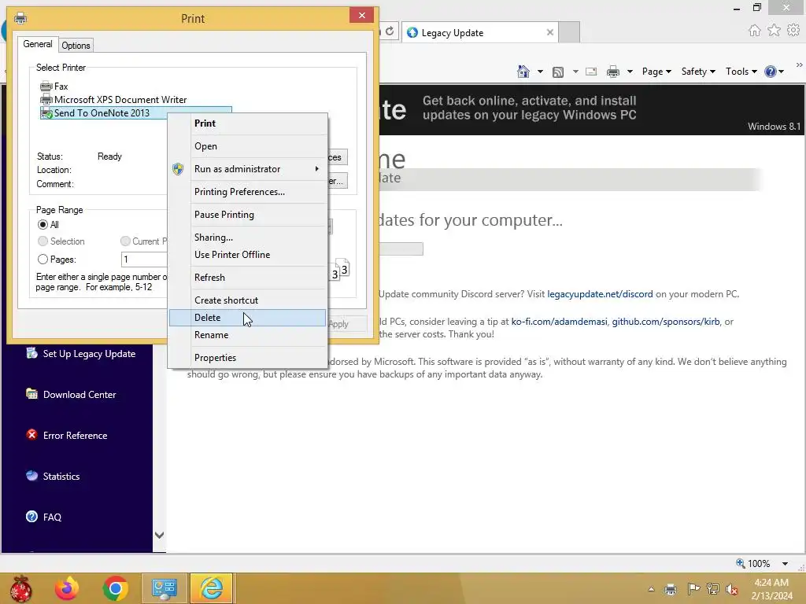
Task: Open the Tools menu dropdown
Action: coord(741,72)
